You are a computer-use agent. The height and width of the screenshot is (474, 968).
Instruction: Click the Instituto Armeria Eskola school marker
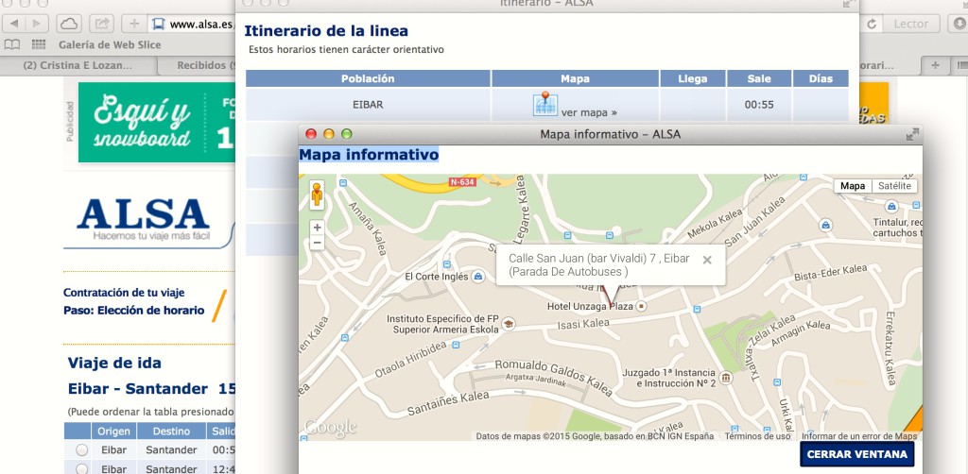[x=508, y=324]
